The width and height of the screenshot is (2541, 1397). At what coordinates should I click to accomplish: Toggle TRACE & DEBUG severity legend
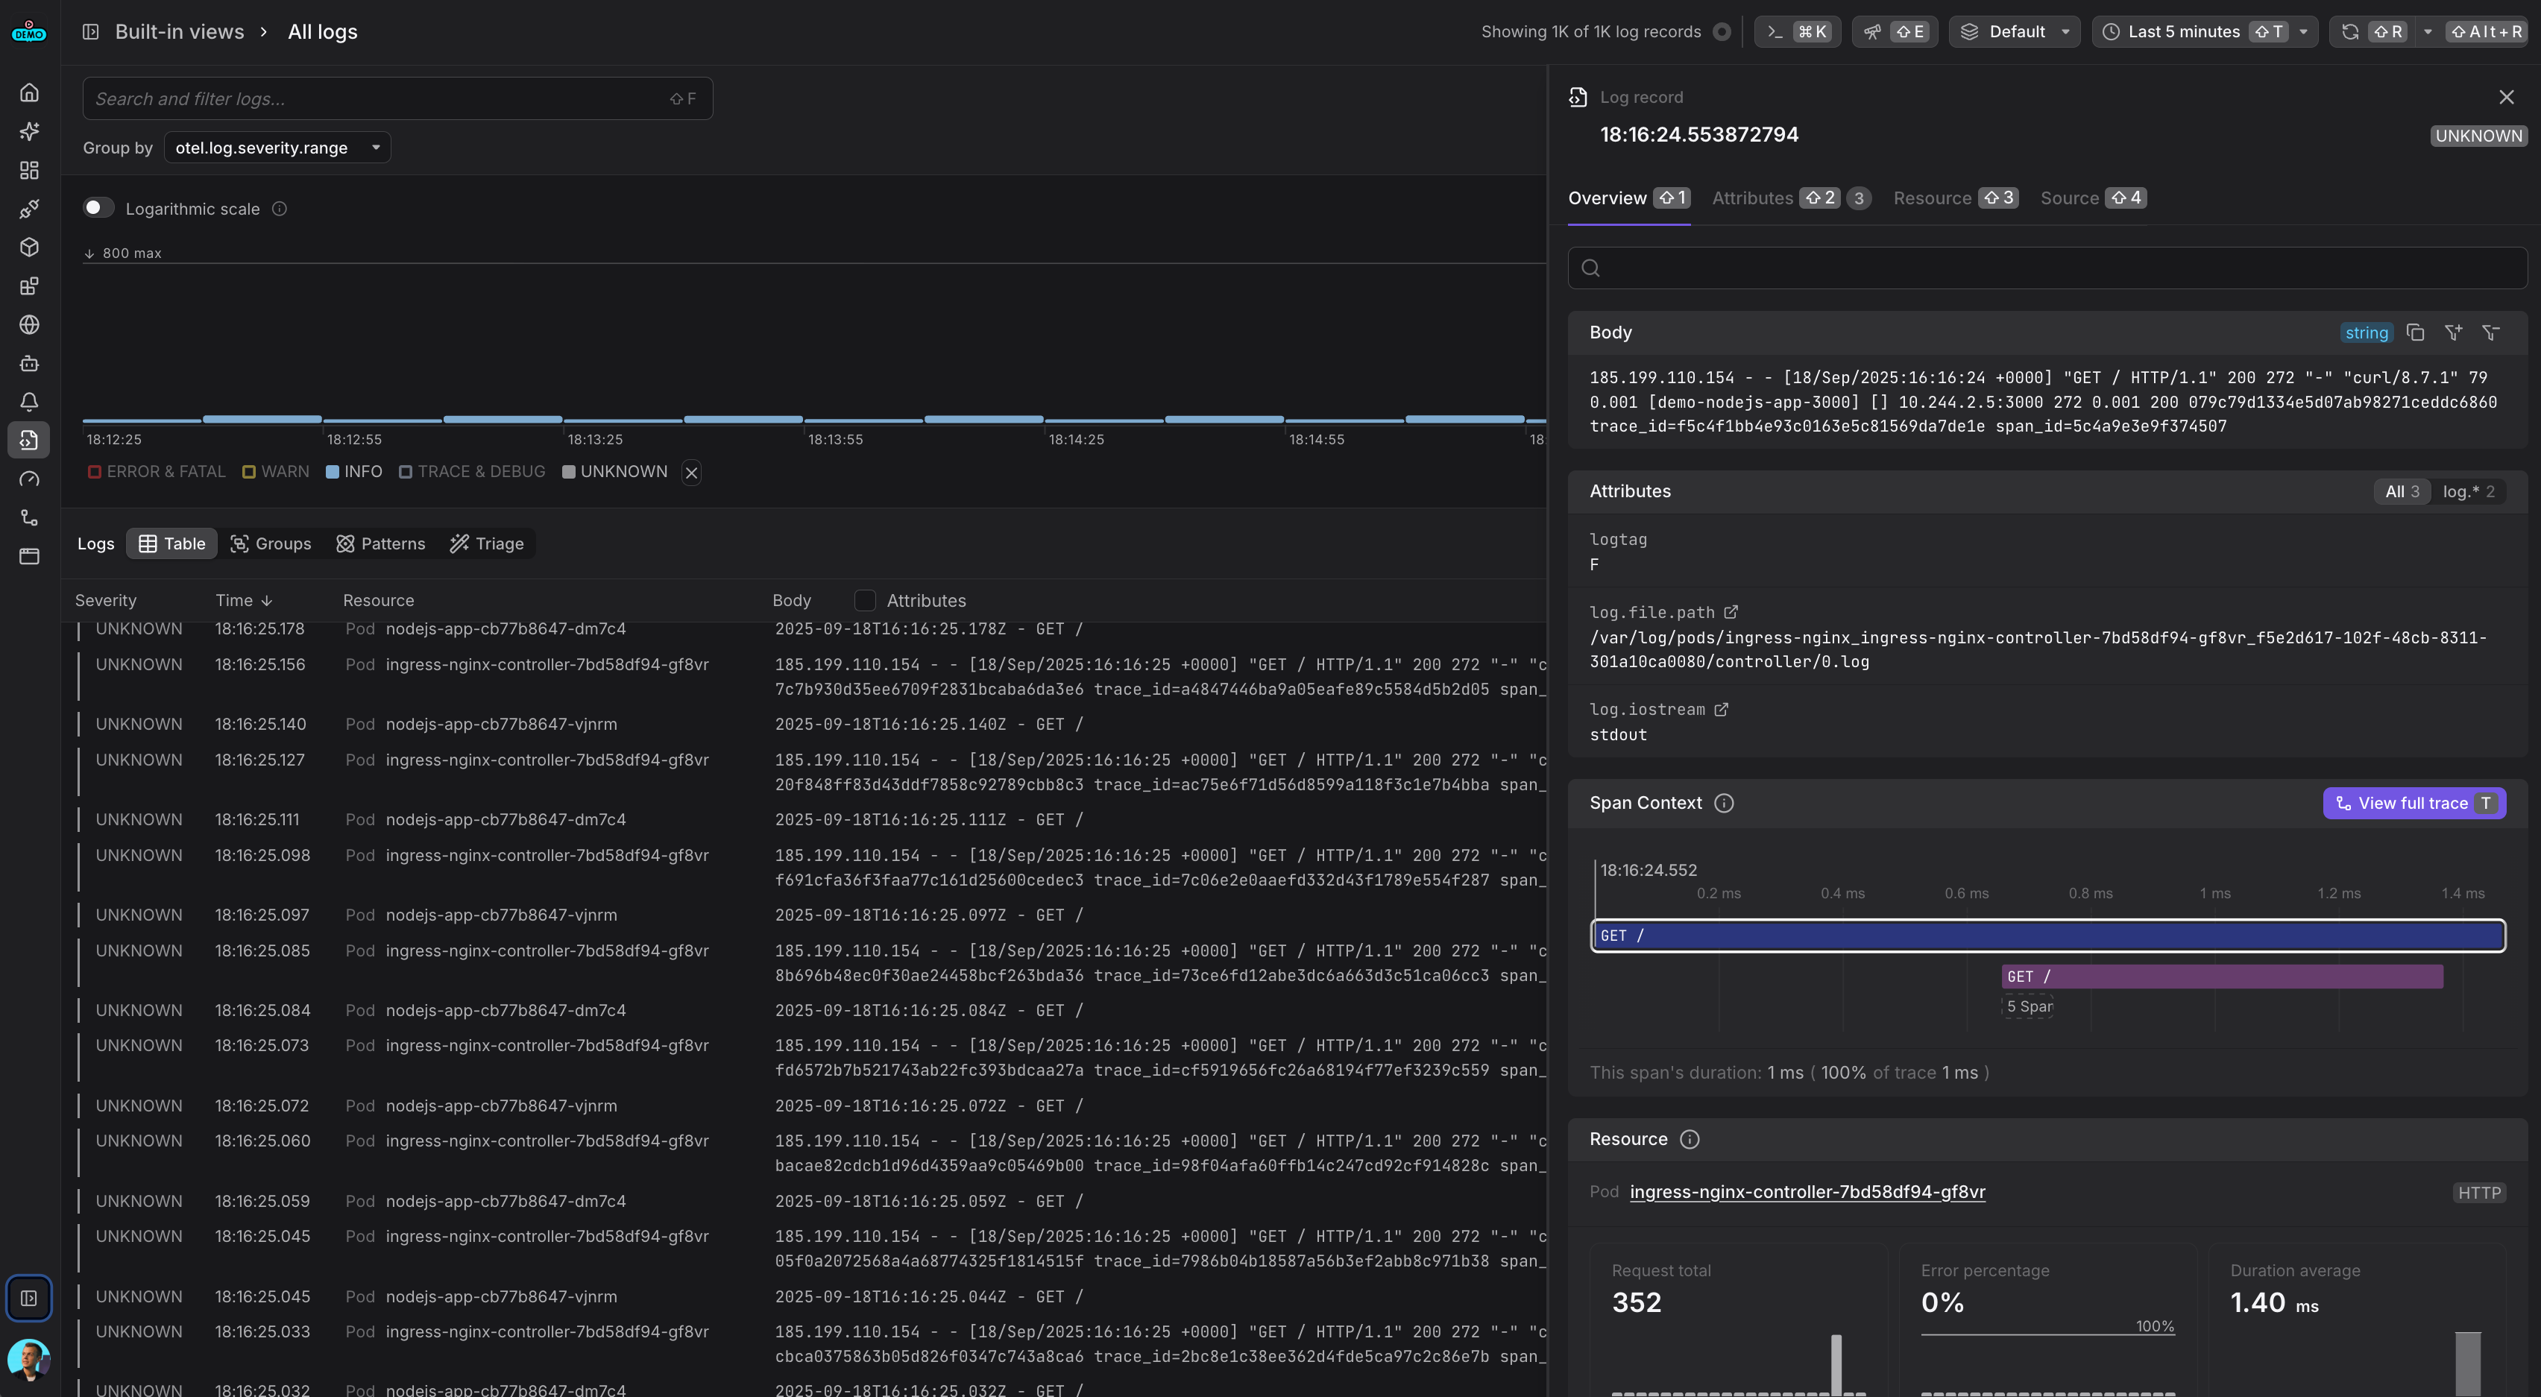point(473,473)
